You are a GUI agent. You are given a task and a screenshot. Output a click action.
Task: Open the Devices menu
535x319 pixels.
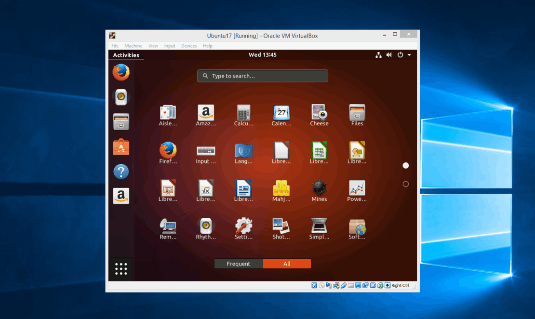tap(189, 46)
